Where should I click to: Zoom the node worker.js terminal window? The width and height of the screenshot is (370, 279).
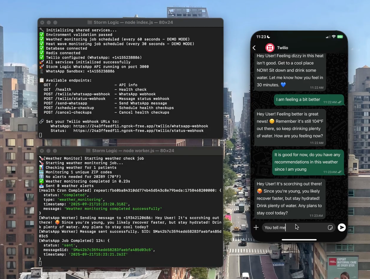pyautogui.click(x=55, y=151)
